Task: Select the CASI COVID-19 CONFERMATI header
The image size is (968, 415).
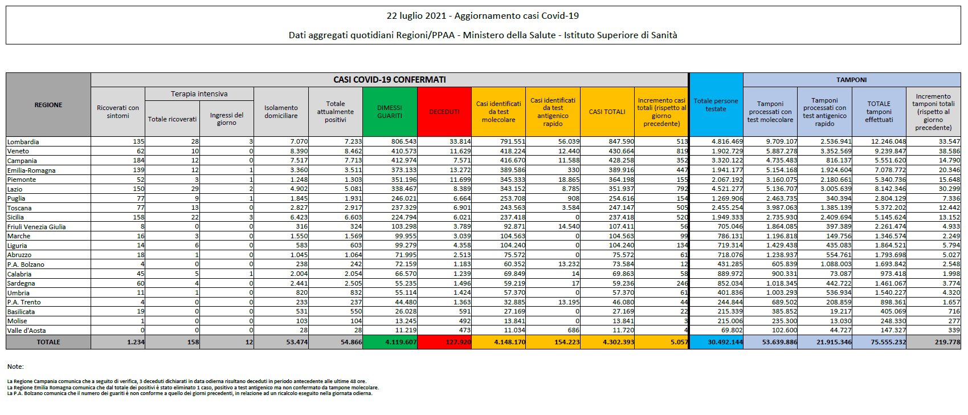Action: tap(389, 80)
